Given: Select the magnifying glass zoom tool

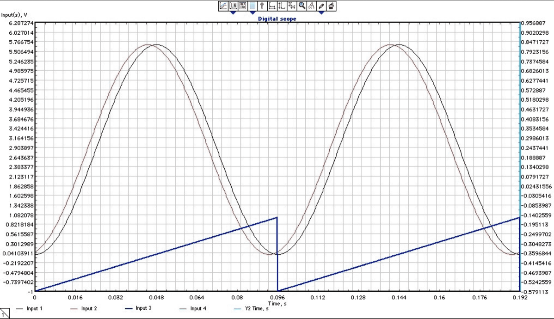Looking at the screenshot, I should (x=302, y=6).
